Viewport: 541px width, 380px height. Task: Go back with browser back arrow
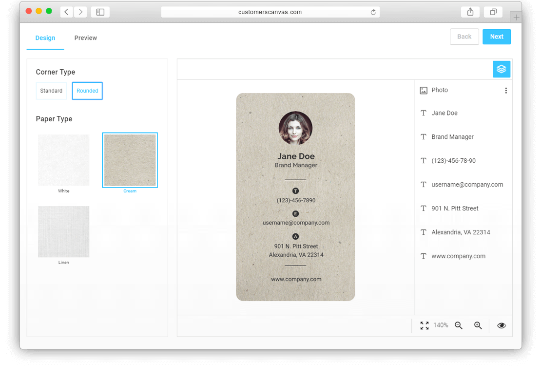click(66, 12)
